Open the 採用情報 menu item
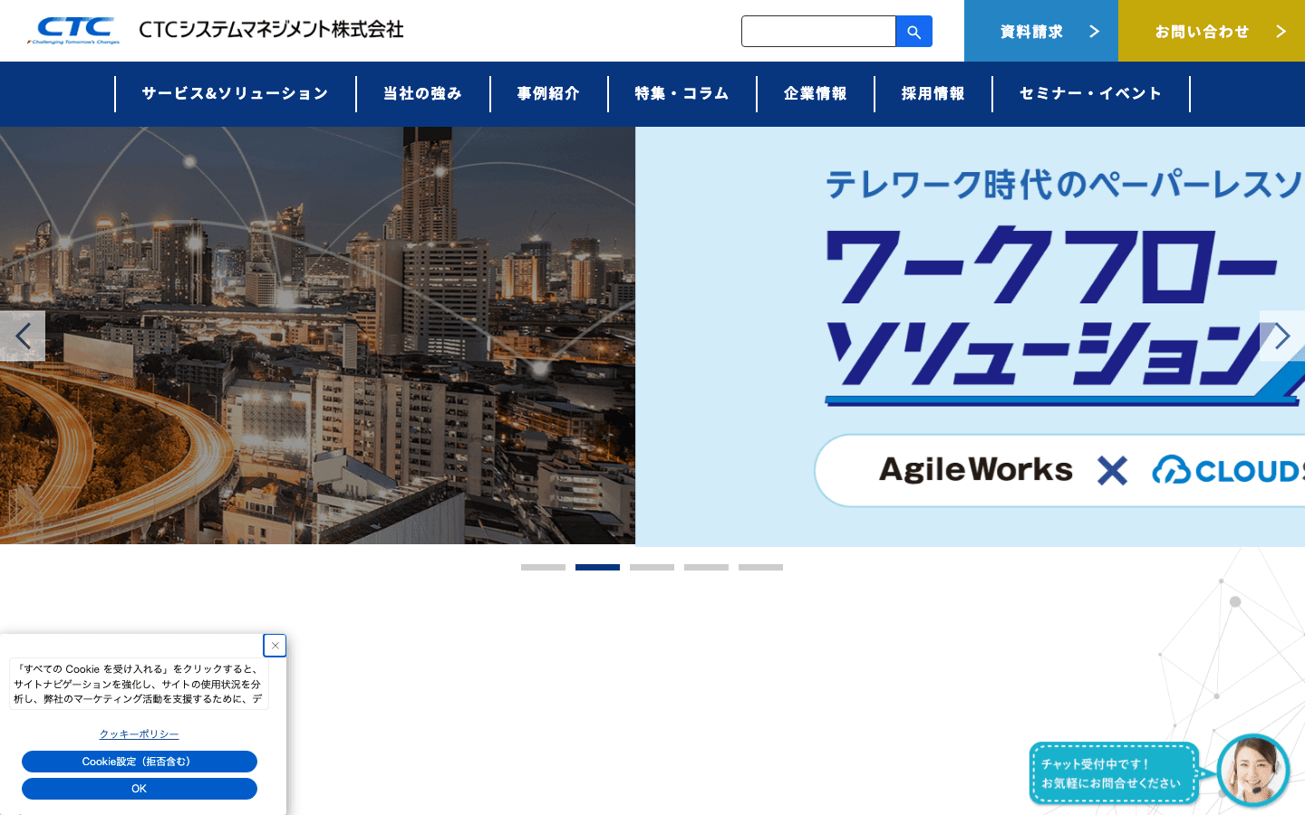The image size is (1305, 815). [933, 94]
